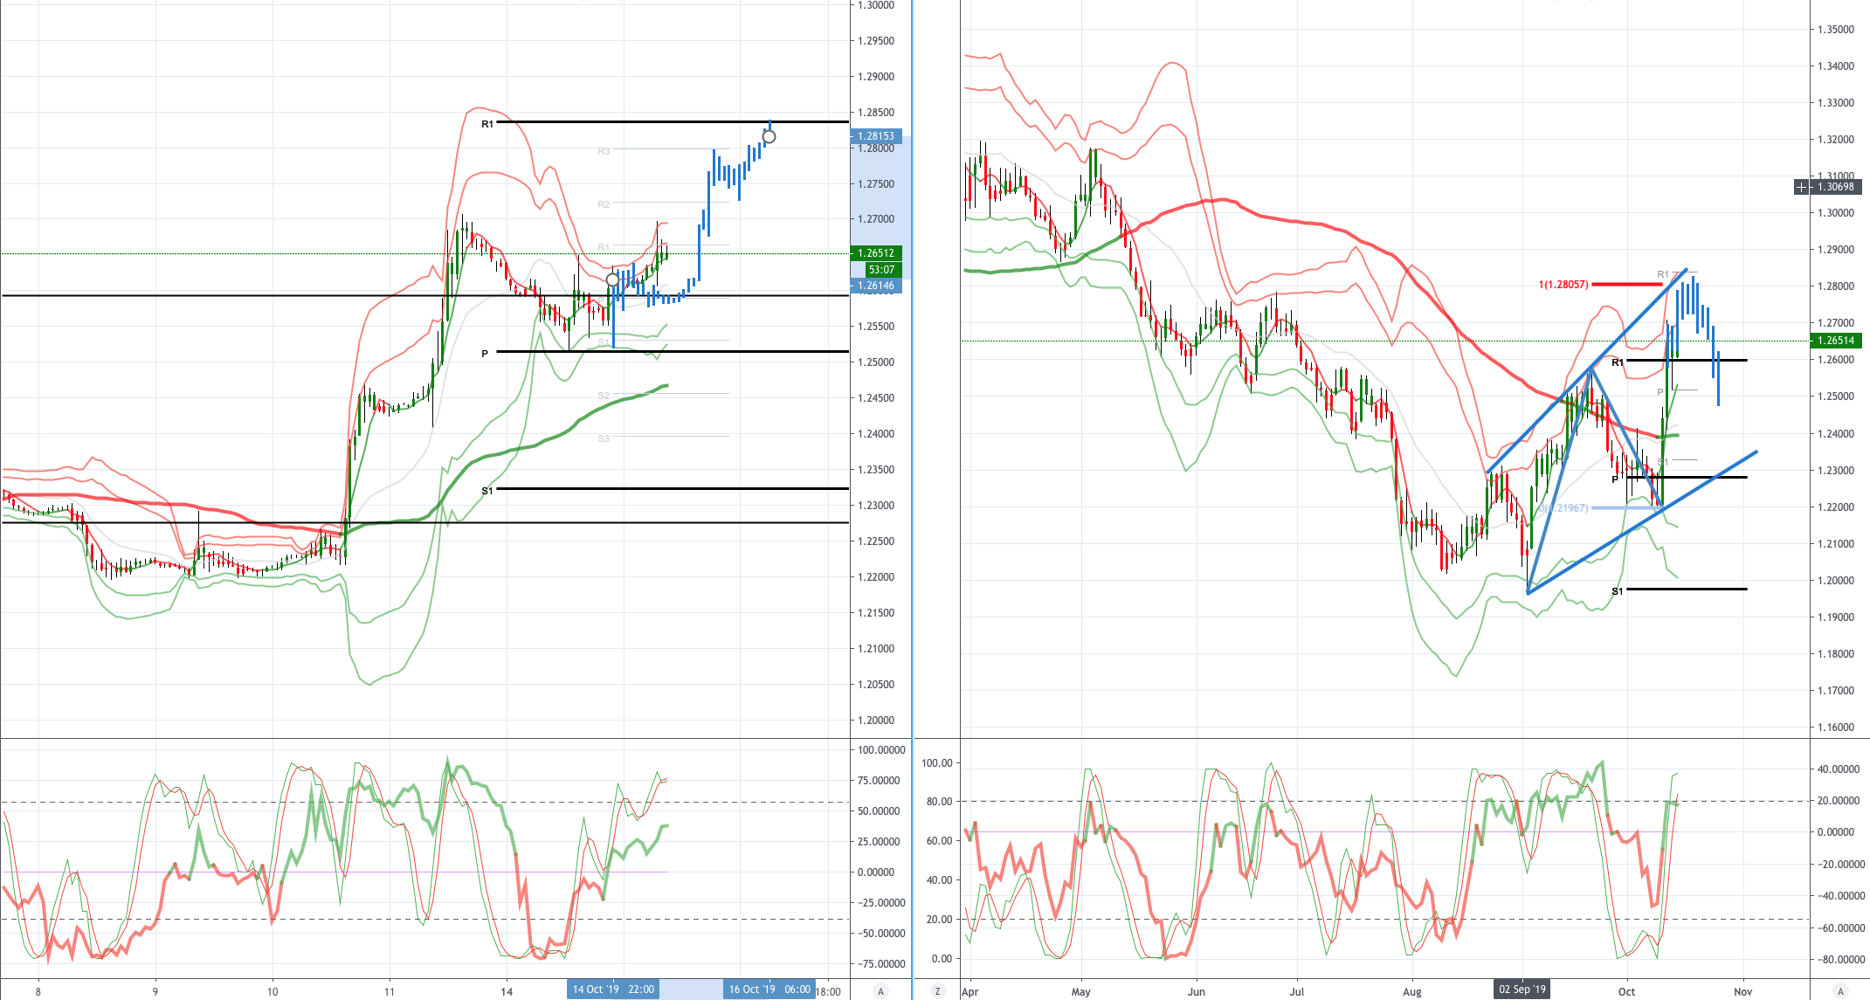Click the 1.30000 tick on left price axis
This screenshot has height=1000, width=1870.
coord(876,5)
